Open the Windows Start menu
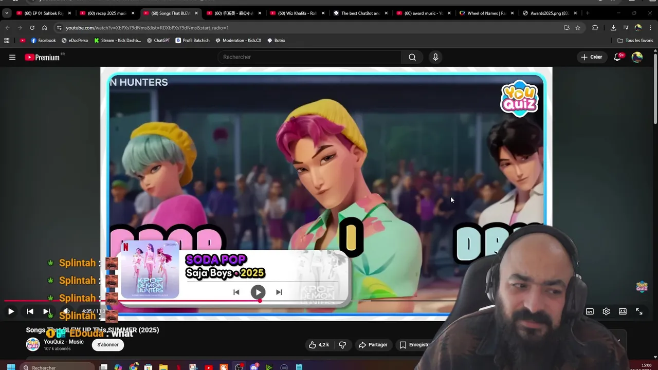Image resolution: width=658 pixels, height=370 pixels. (11, 367)
